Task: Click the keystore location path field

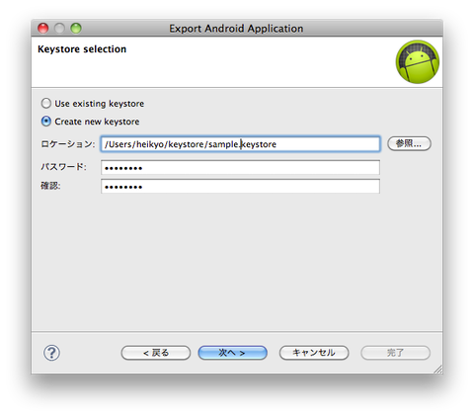Action: (x=240, y=144)
